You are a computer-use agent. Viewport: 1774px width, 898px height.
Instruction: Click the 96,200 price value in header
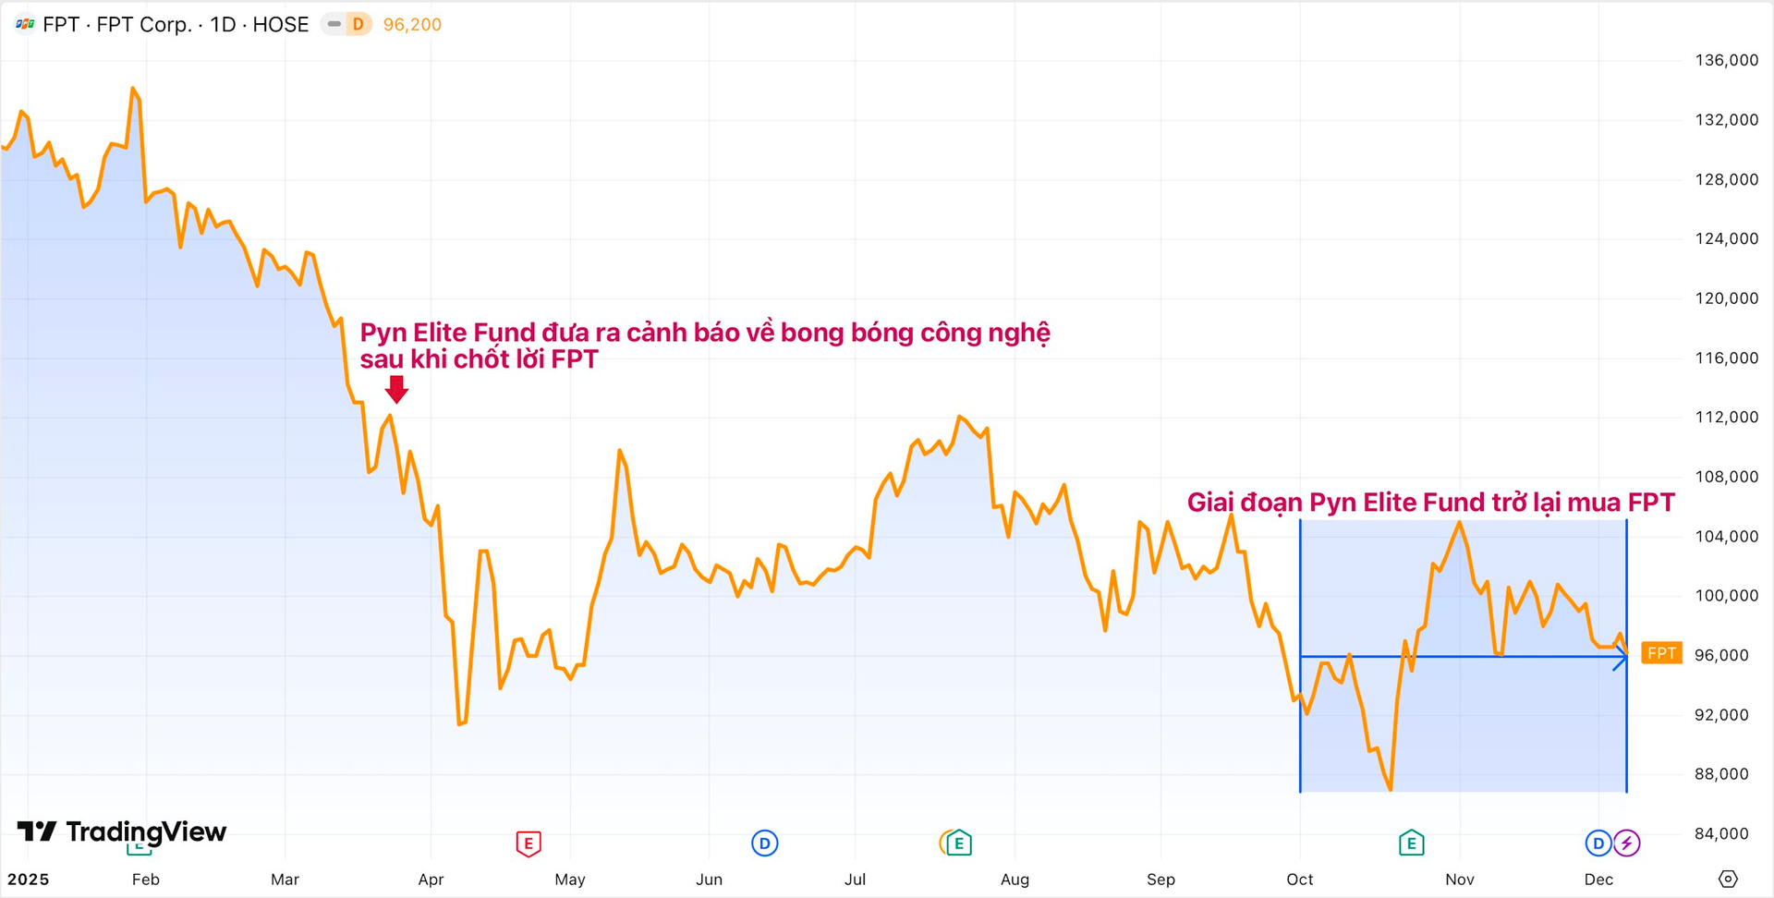(x=411, y=24)
